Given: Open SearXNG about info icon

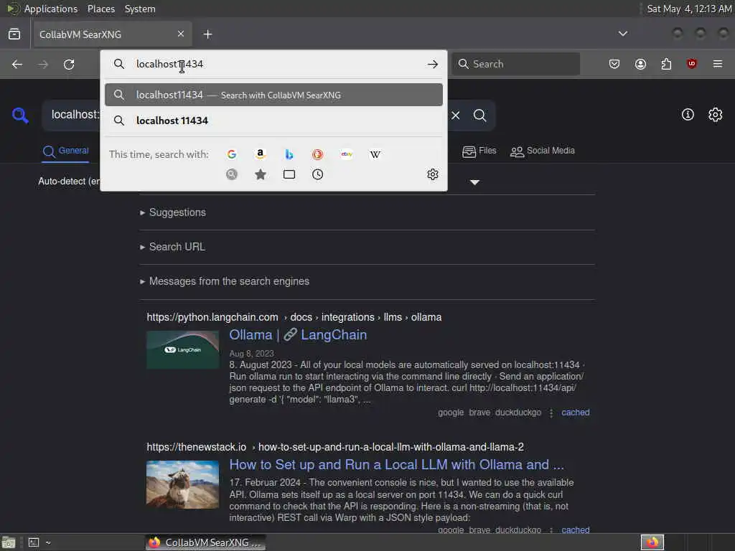Looking at the screenshot, I should [688, 114].
